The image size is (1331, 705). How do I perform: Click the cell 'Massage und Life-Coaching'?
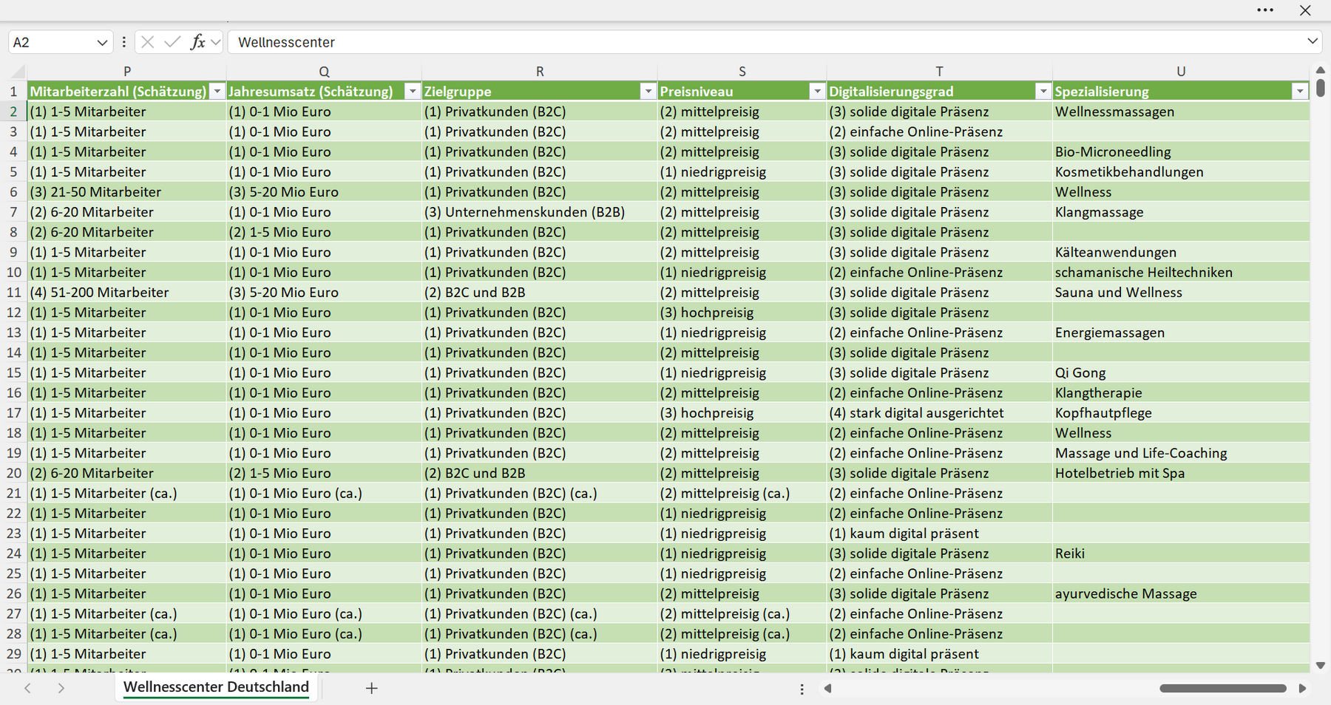[x=1181, y=453]
